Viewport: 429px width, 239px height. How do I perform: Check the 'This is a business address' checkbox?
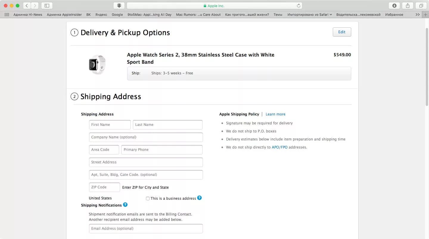148,198
